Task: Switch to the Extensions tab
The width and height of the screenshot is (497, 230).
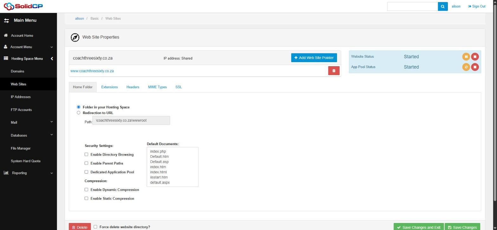Action: tap(109, 87)
